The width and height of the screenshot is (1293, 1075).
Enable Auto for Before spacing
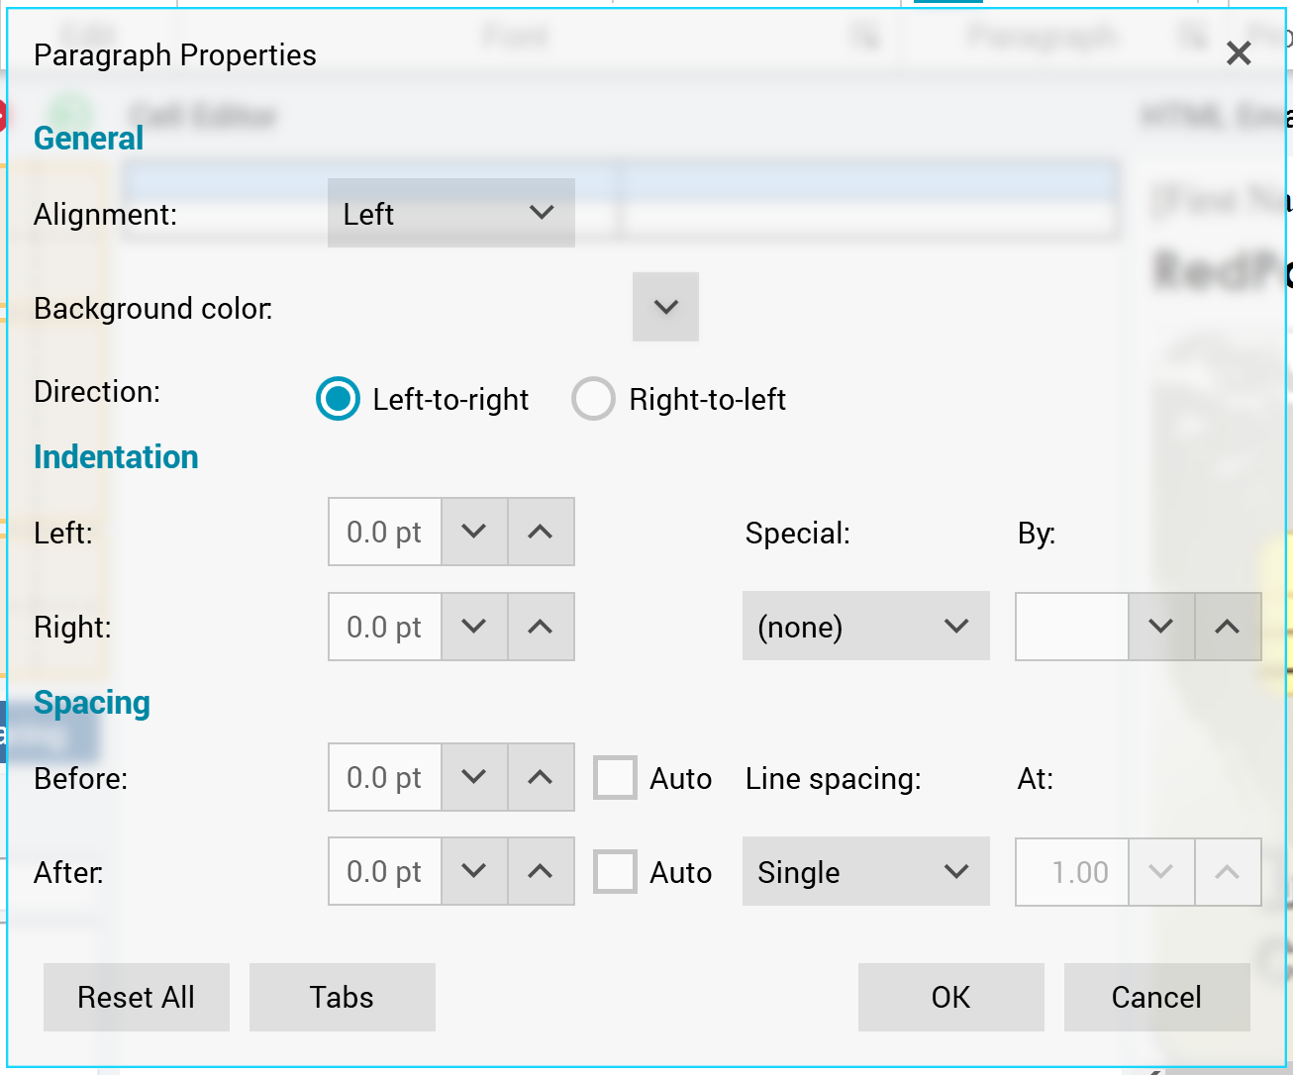coord(615,778)
